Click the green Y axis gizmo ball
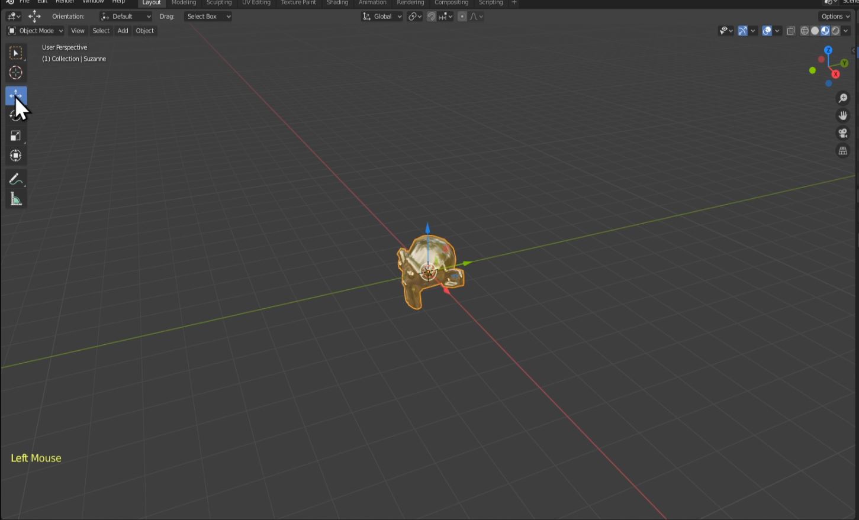This screenshot has height=520, width=859. point(844,63)
